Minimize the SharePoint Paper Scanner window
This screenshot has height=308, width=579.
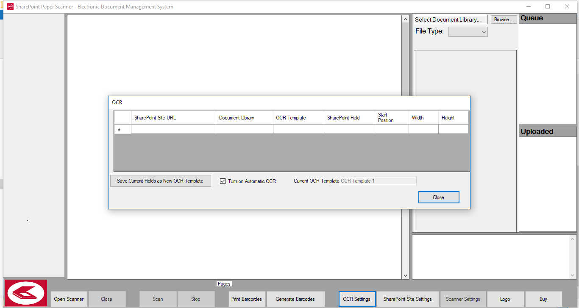(528, 6)
